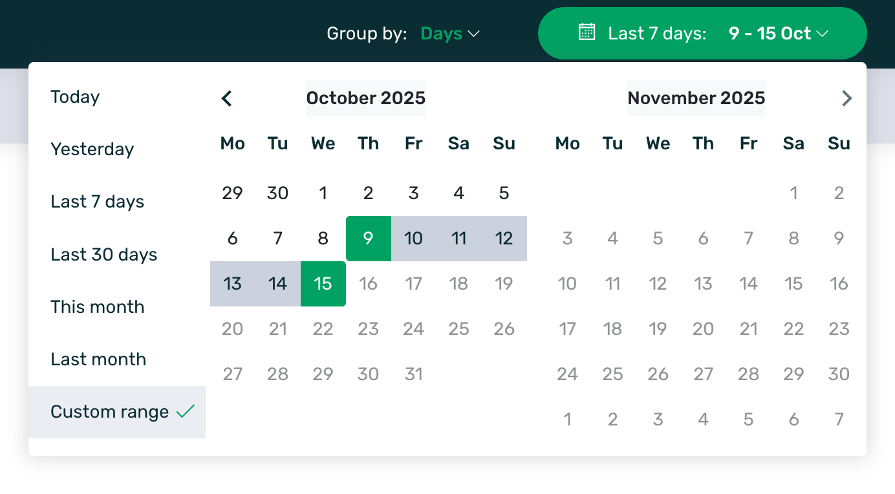Image resolution: width=895 pixels, height=494 pixels.
Task: Open the November 2025 month selector
Action: click(696, 98)
